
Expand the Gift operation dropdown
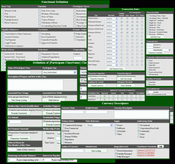[111, 36]
